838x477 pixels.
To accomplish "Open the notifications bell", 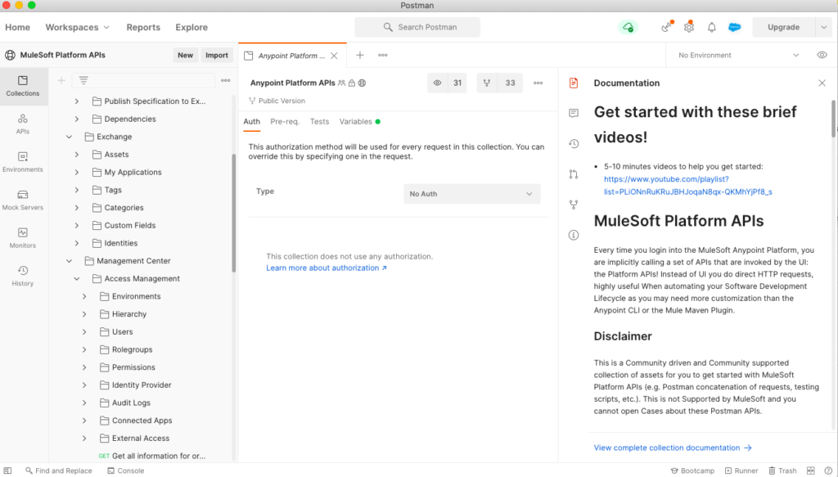I will (711, 27).
